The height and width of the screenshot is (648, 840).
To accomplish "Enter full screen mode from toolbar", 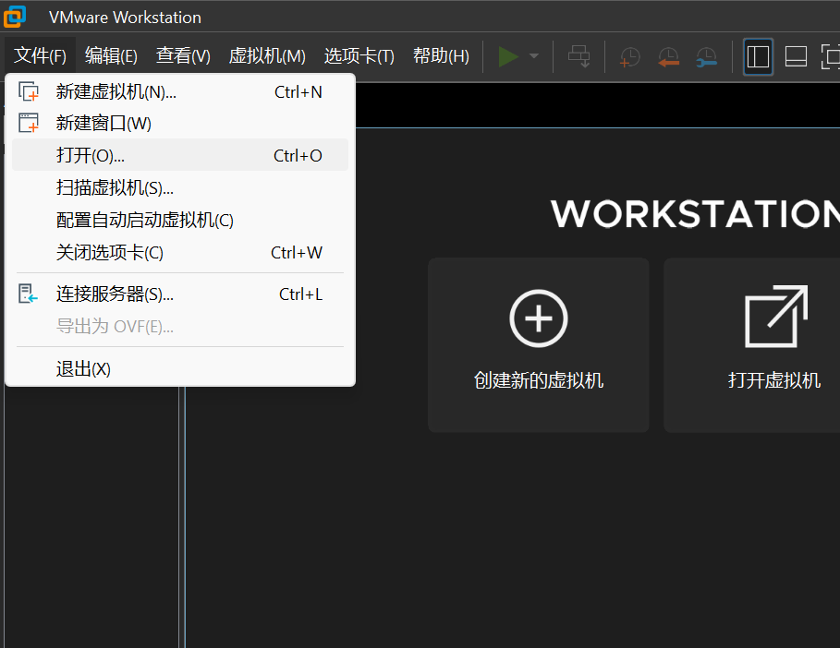I will [829, 56].
